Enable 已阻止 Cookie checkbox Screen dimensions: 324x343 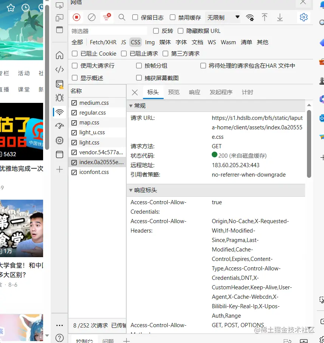pos(74,54)
